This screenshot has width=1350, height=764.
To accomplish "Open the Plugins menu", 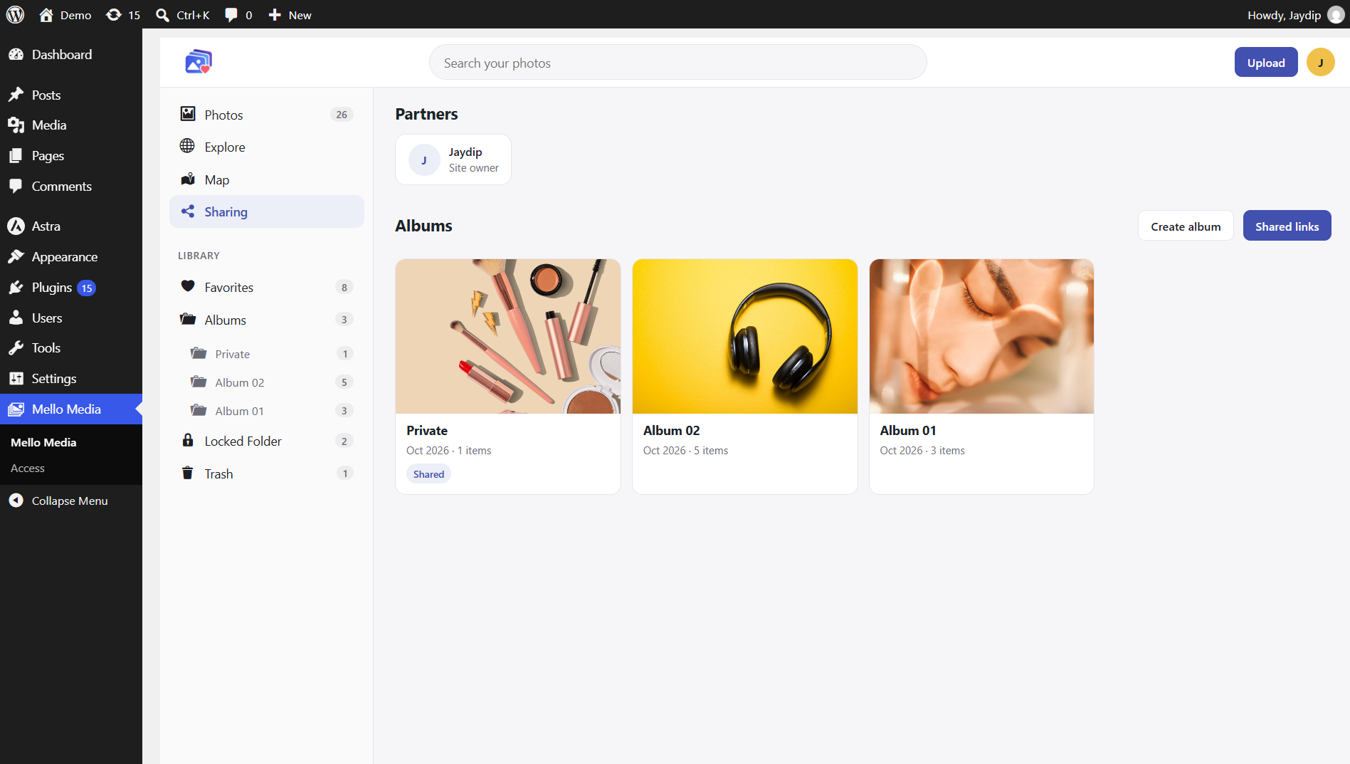I will (71, 288).
